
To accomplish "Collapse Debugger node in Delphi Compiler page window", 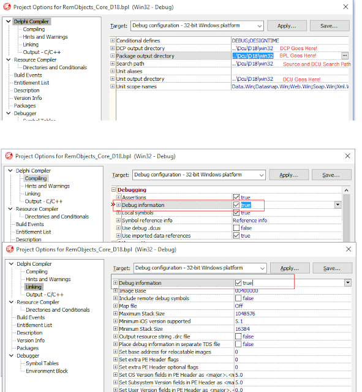I will (8, 113).
